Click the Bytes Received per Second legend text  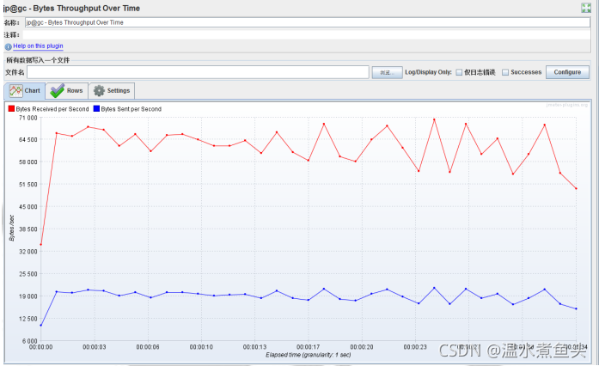52,109
